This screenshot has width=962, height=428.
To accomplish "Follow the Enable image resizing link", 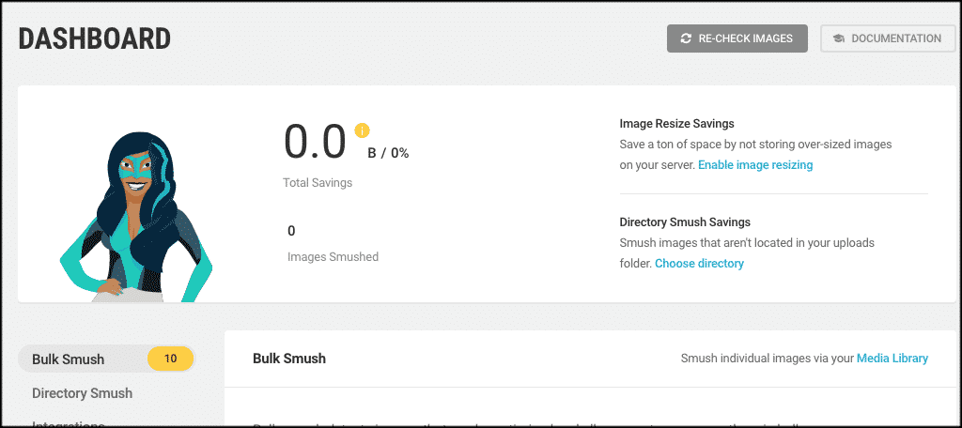I will click(755, 165).
